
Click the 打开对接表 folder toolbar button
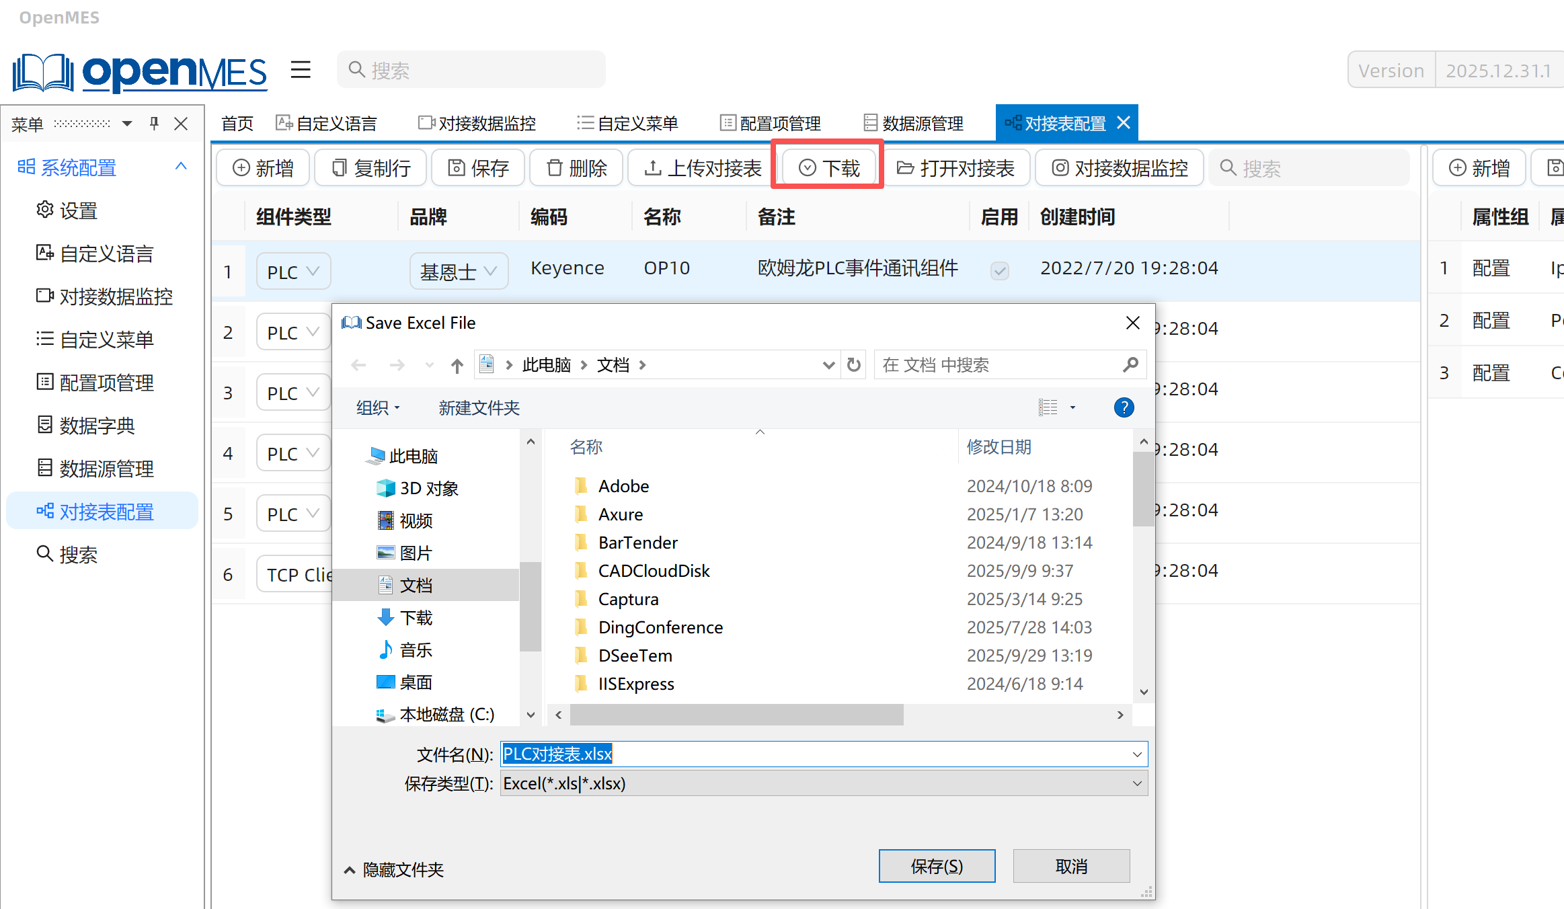tap(955, 168)
